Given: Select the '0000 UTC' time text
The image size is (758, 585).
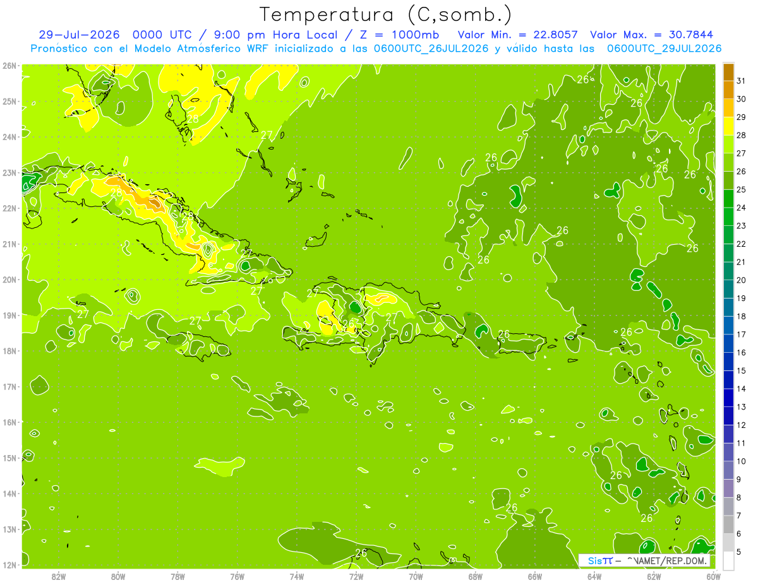Looking at the screenshot, I should pos(162,35).
